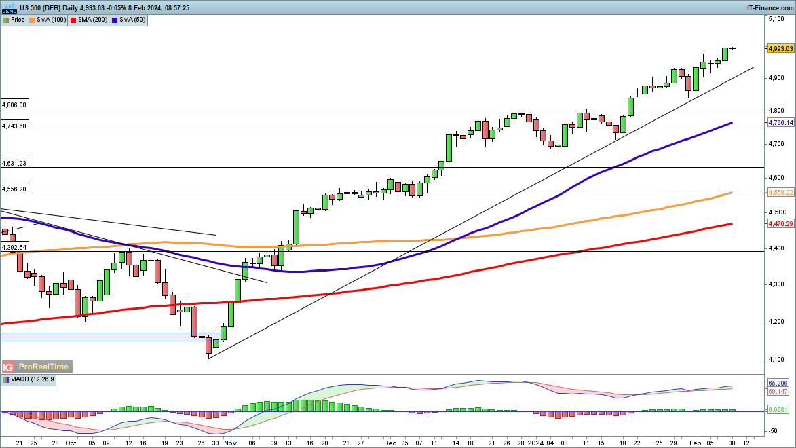Click the Feb label on the time axis
This screenshot has width=796, height=448.
[695, 443]
